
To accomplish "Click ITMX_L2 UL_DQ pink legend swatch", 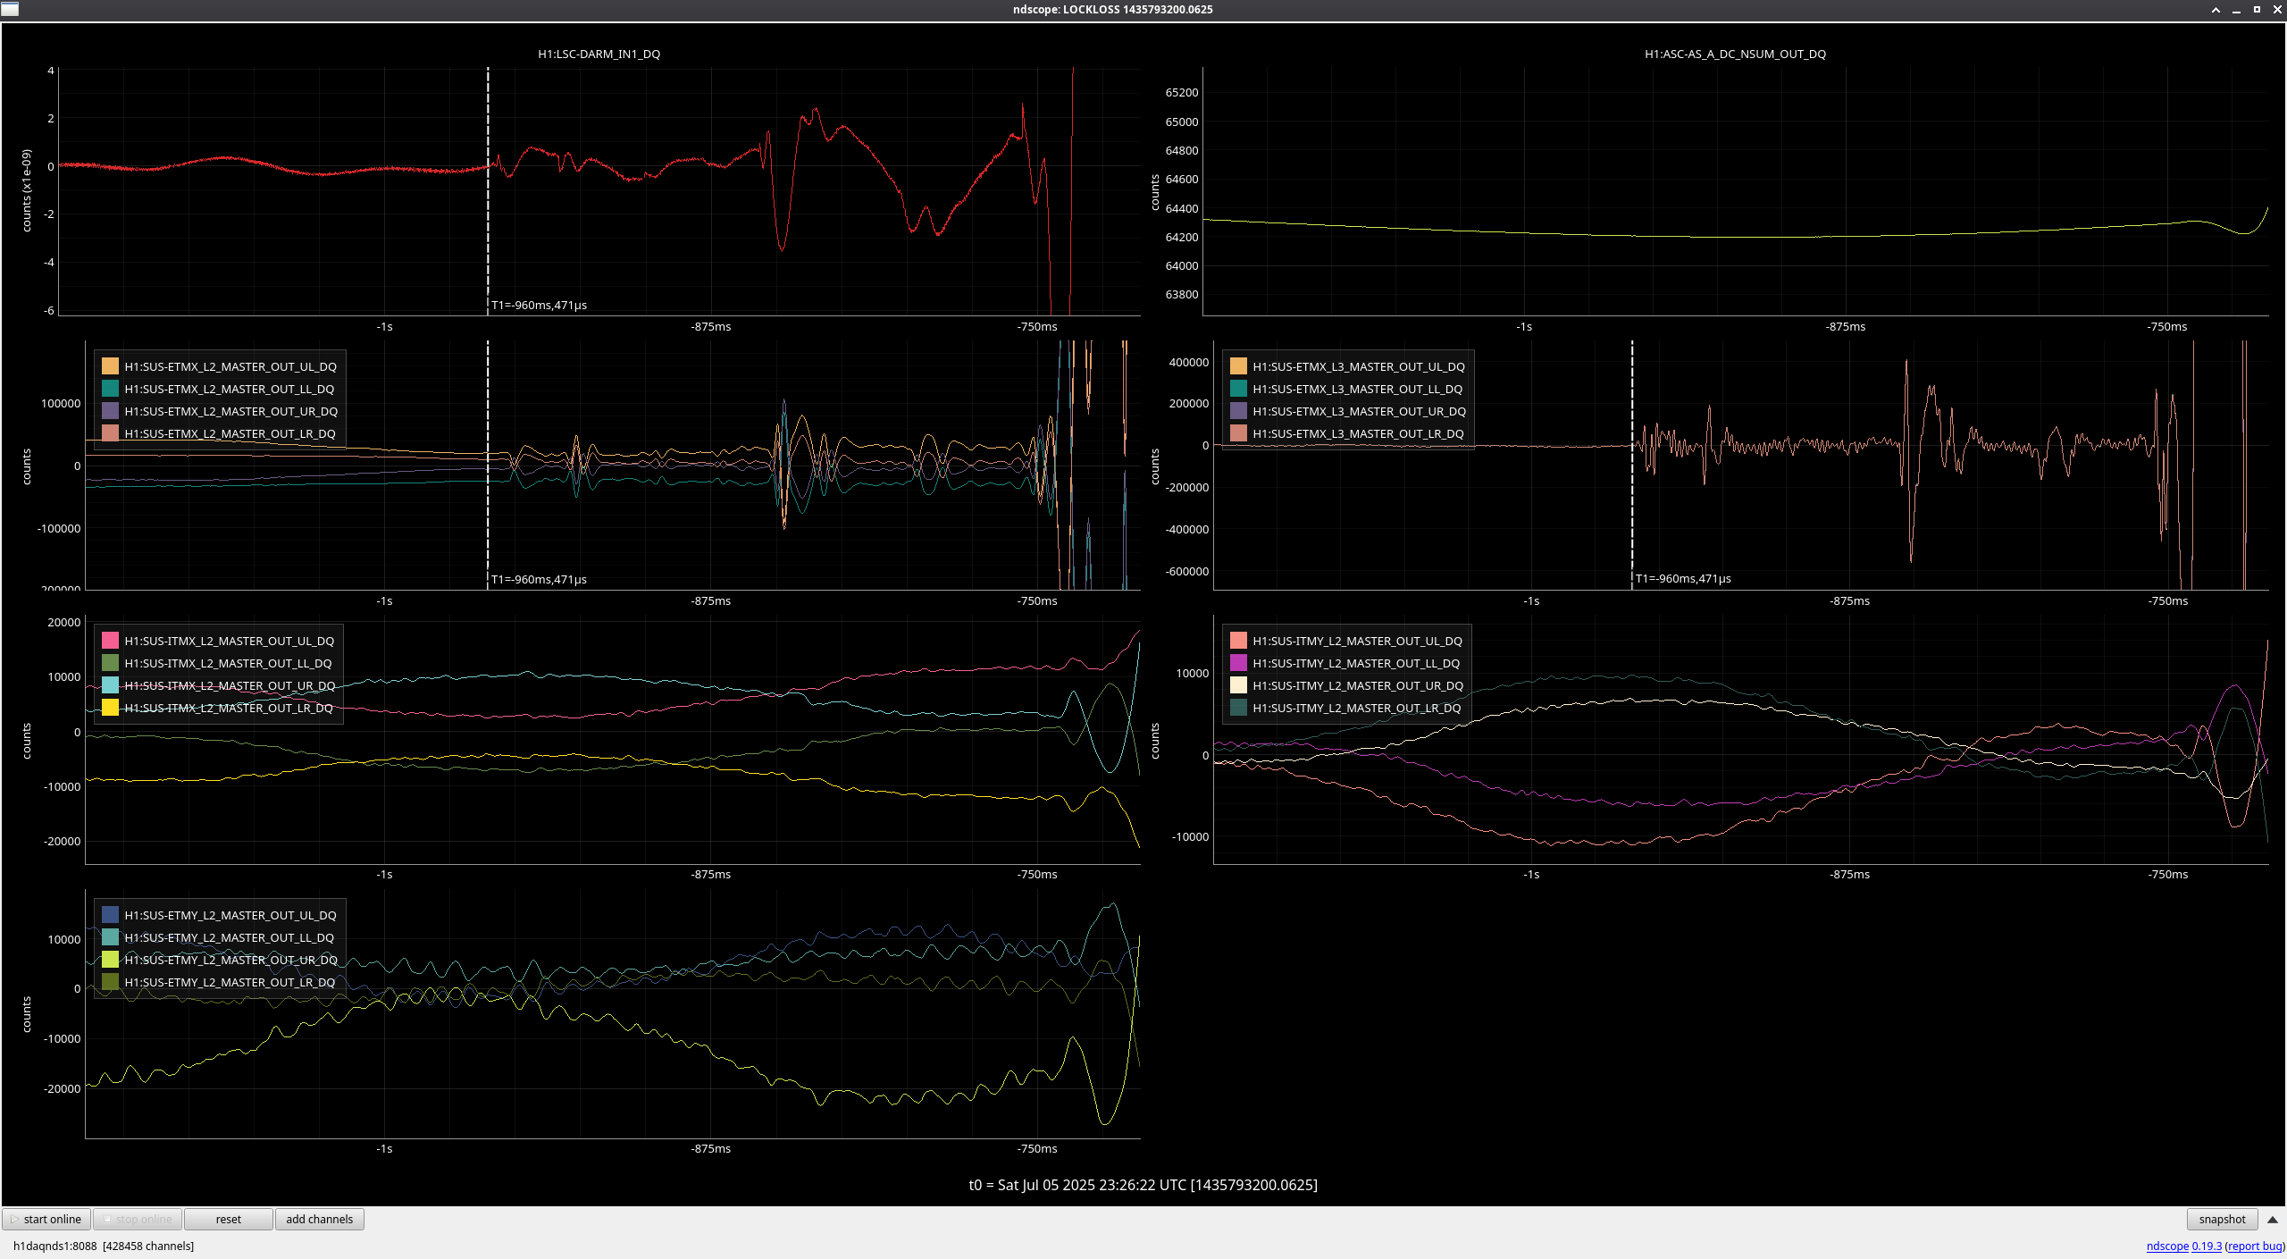I will click(110, 641).
